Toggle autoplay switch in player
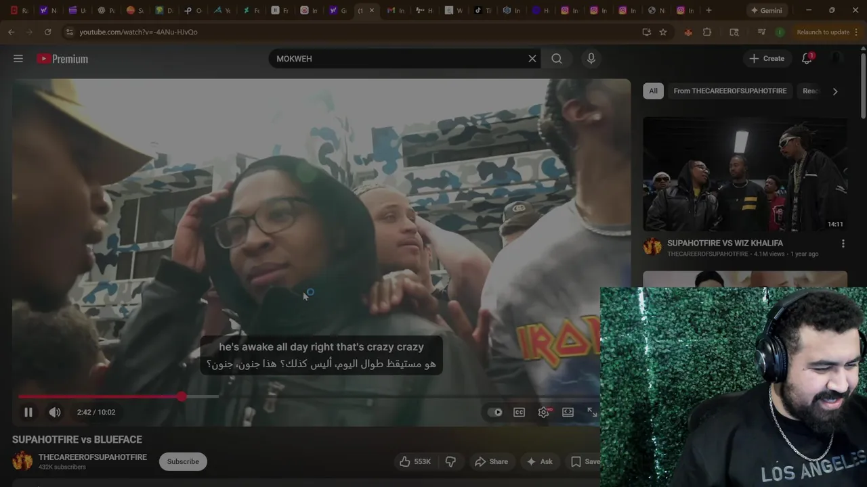The image size is (867, 487). [x=496, y=412]
